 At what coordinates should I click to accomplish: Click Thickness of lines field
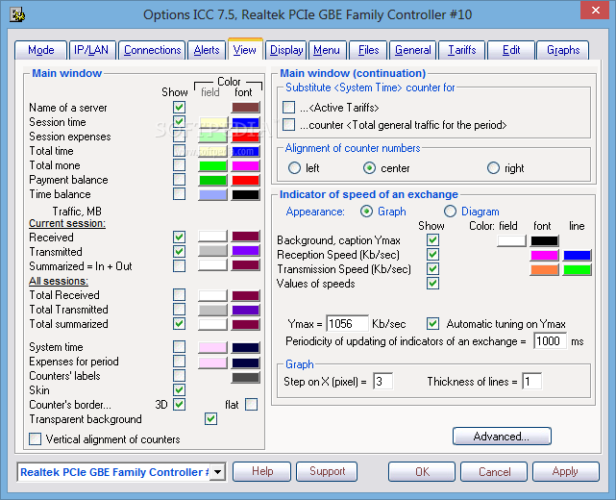[x=532, y=382]
